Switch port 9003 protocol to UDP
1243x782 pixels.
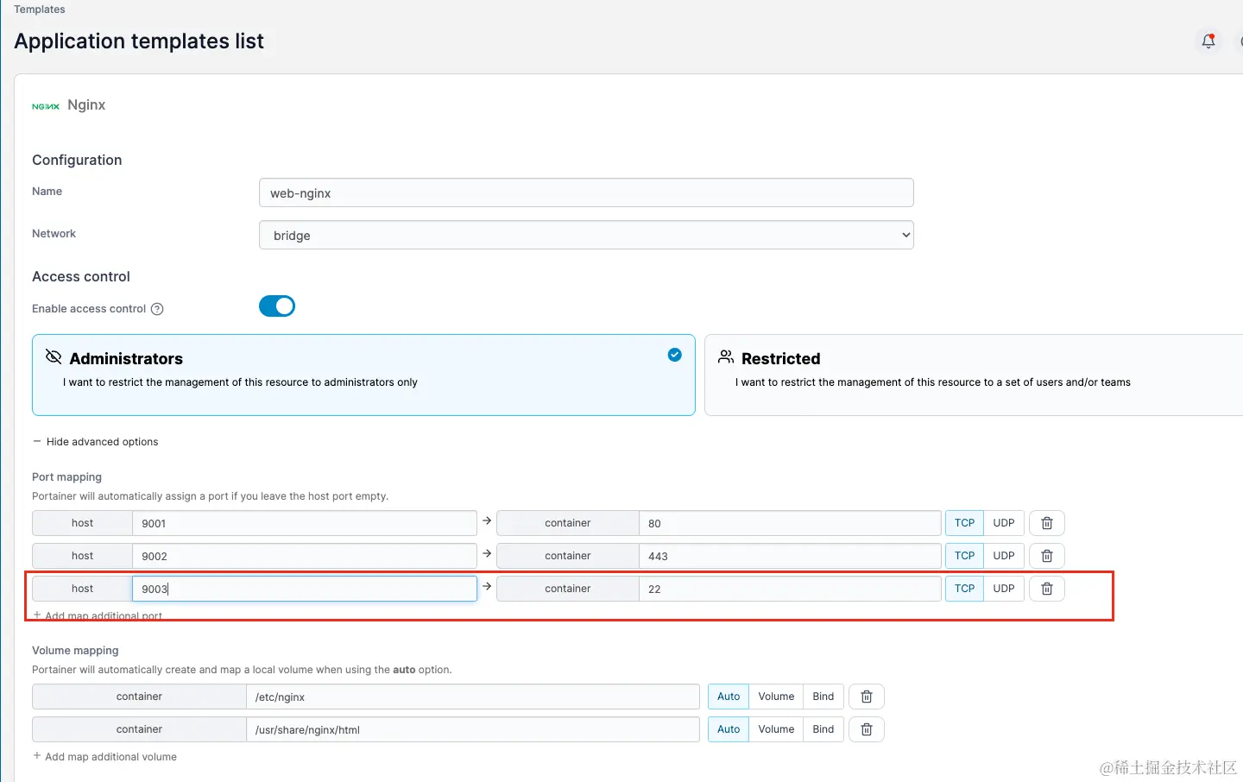click(x=1003, y=589)
